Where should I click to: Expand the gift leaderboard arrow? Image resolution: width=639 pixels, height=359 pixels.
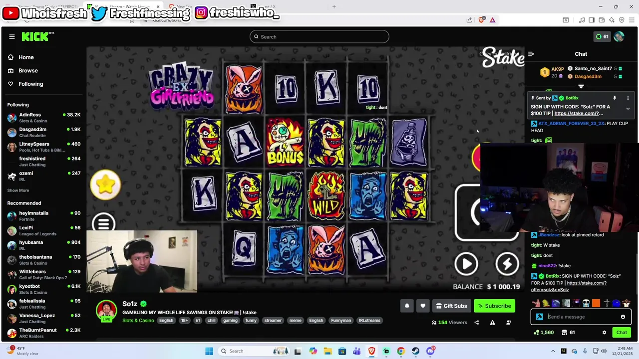pos(581,86)
